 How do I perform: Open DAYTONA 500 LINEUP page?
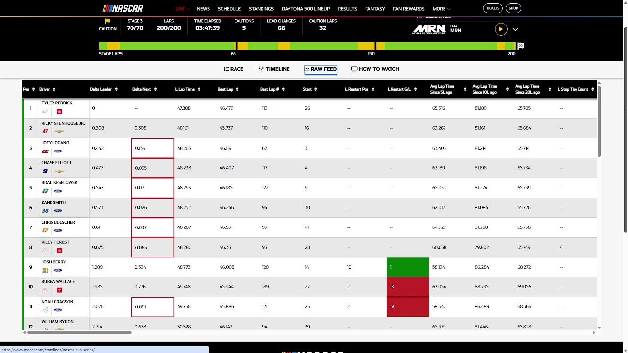[306, 9]
